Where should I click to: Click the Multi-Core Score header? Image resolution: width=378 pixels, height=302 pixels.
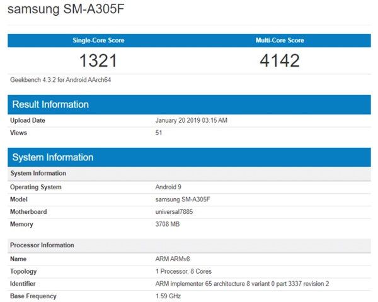[x=279, y=40]
